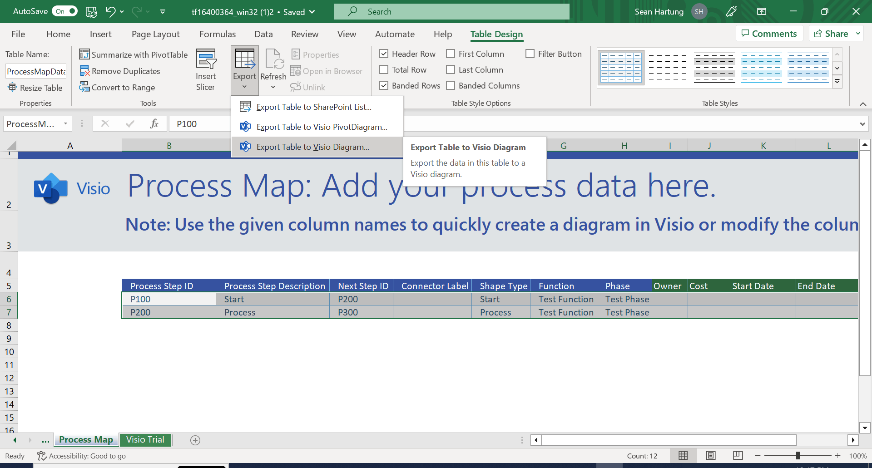Click the Resize Table icon
This screenshot has height=468, width=872.
pyautogui.click(x=12, y=87)
